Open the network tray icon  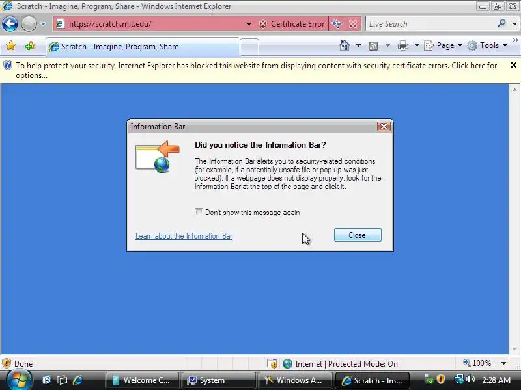coord(459,379)
